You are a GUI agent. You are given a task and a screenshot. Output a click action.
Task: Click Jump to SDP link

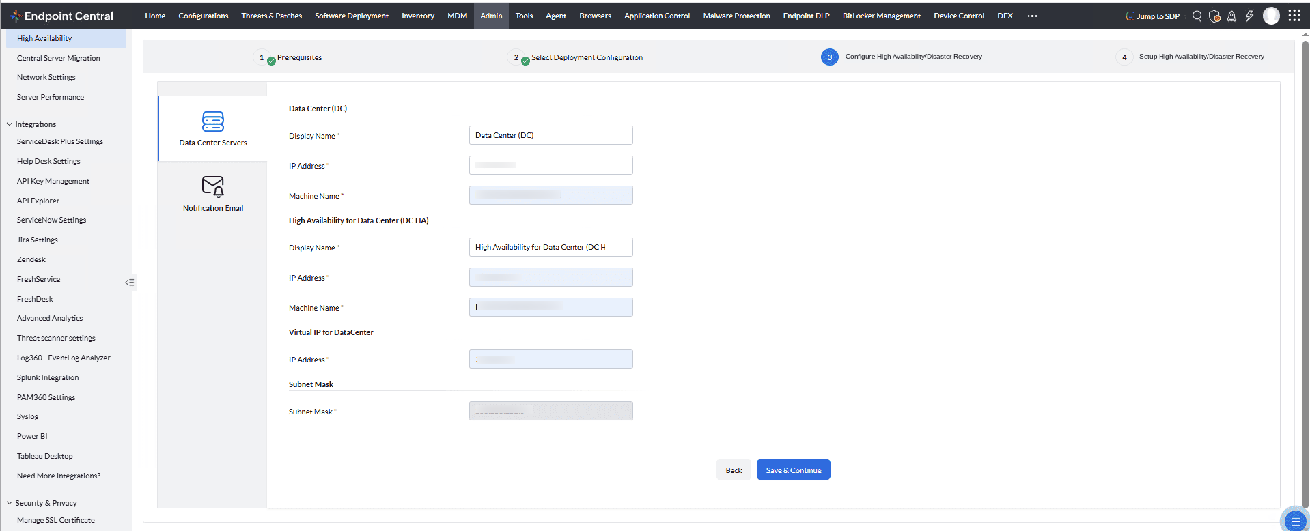tap(1153, 16)
